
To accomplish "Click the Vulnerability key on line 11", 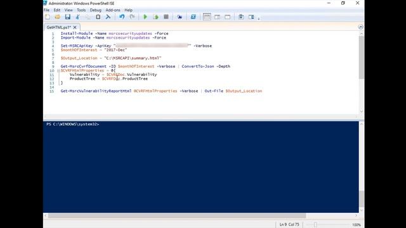I will coord(84,75).
